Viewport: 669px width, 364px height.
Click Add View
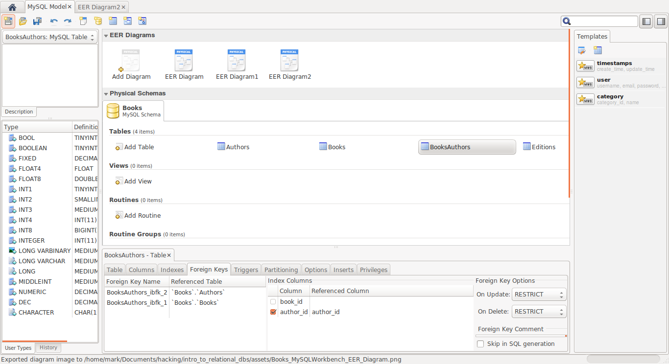(133, 181)
